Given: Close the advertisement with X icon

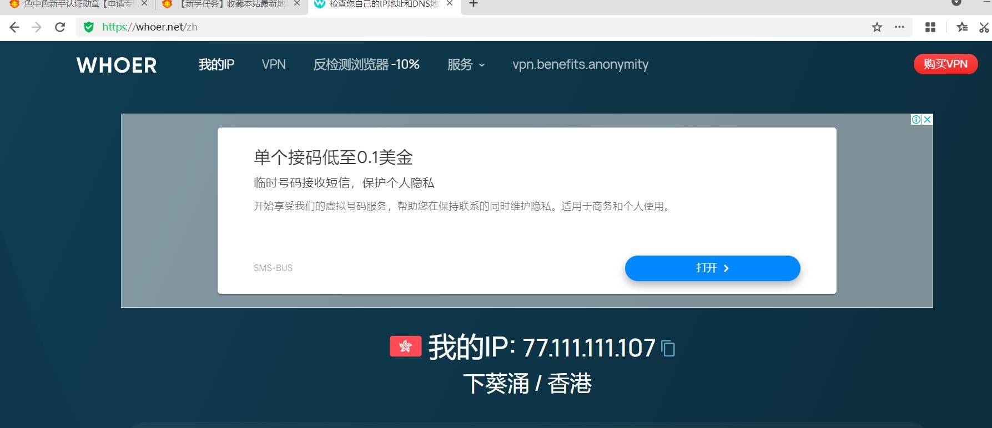Looking at the screenshot, I should tap(927, 119).
